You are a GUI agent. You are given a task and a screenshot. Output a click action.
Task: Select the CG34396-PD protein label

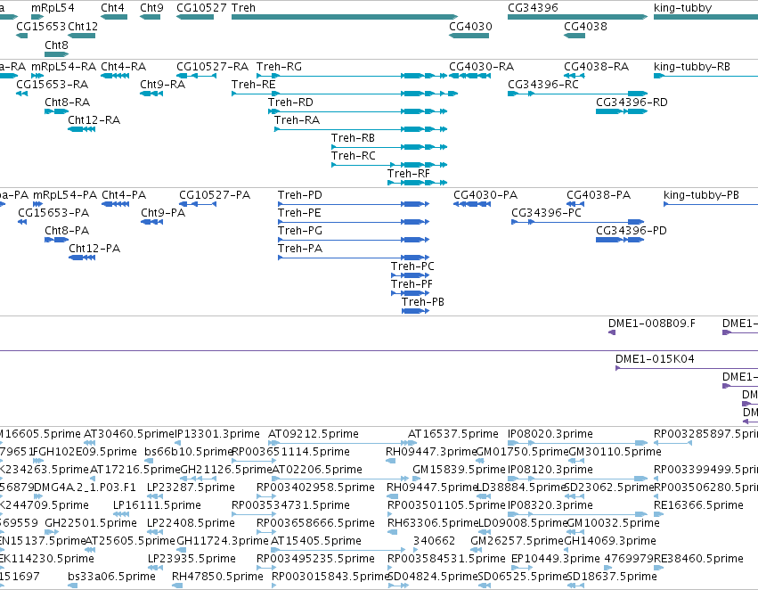point(632,231)
